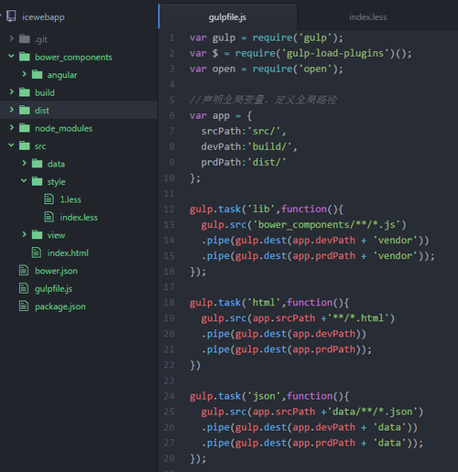The height and width of the screenshot is (472, 458).
Task: Click the 'html' task name
Action: click(x=264, y=303)
